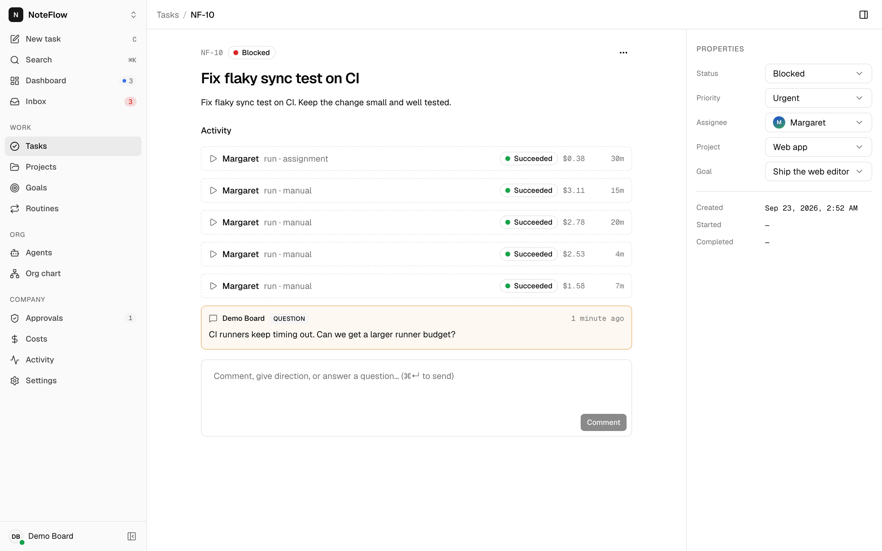Open the Inbox sidebar item
Screen dimensions: 882x551
coord(73,101)
